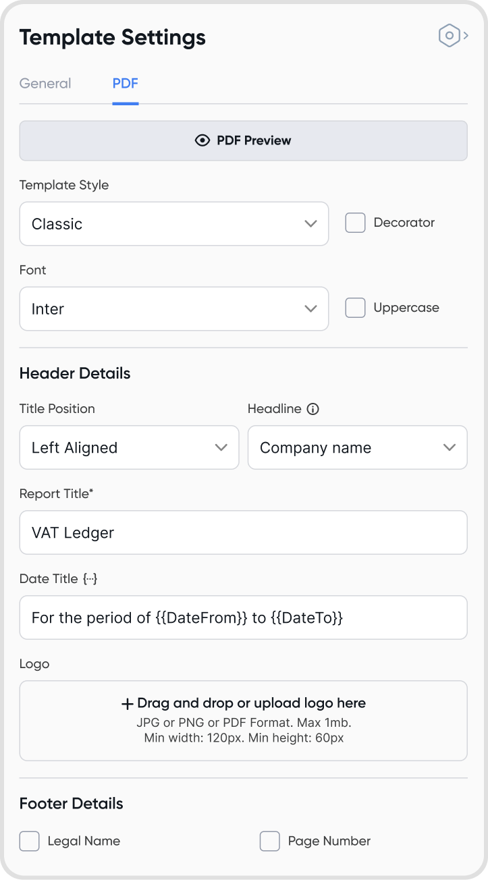Open the Title Position dropdown
The height and width of the screenshot is (880, 488).
[x=129, y=447]
